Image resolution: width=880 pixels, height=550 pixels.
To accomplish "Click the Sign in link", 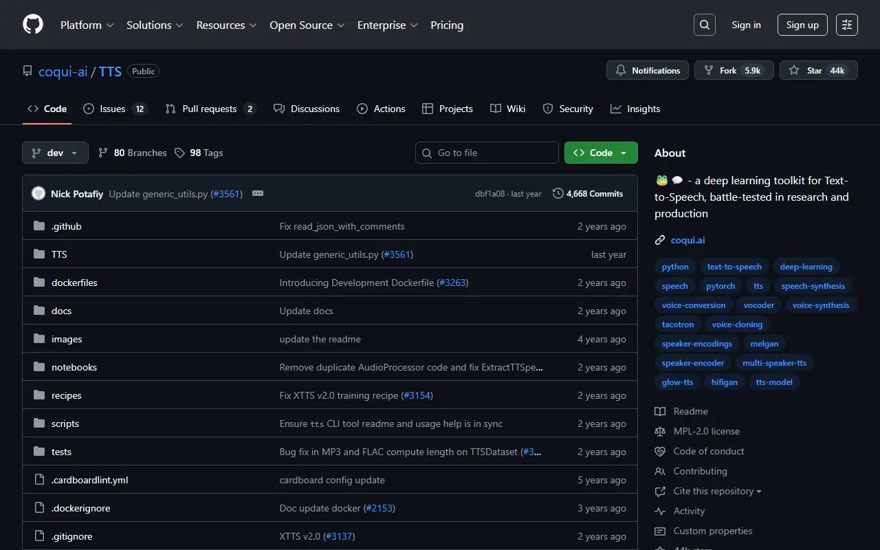I will [x=746, y=25].
